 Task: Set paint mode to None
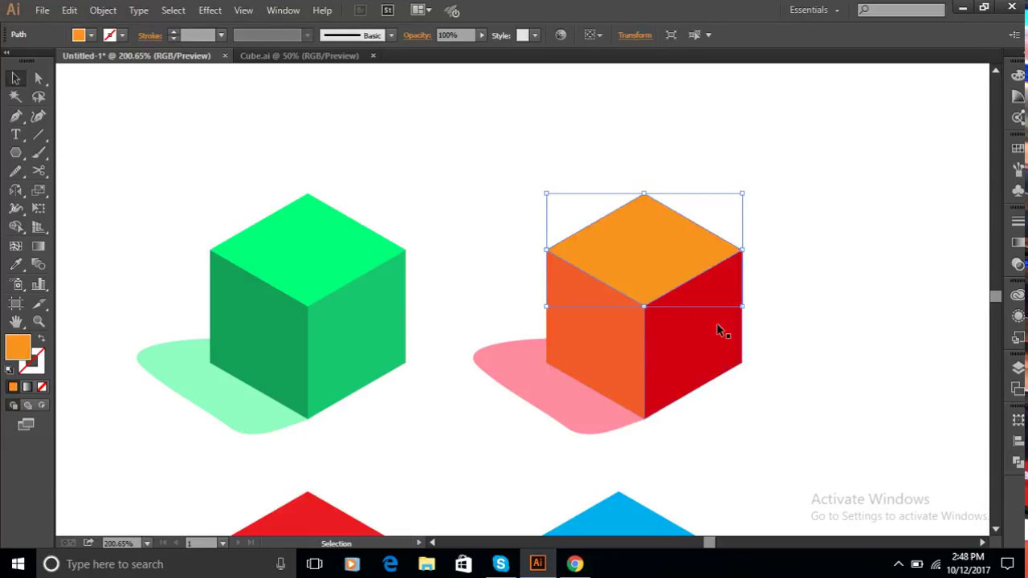tap(42, 387)
